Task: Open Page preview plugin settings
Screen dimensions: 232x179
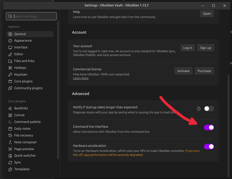Action: pyautogui.click(x=30, y=149)
